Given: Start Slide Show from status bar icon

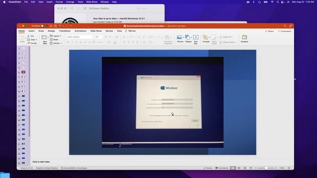Looking at the screenshot, I should click(251, 168).
